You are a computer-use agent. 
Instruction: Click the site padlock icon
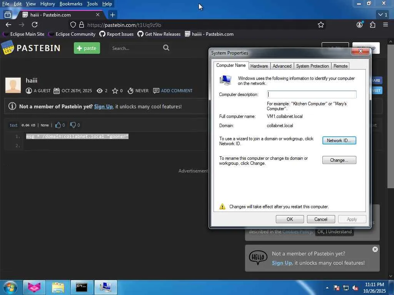click(82, 25)
